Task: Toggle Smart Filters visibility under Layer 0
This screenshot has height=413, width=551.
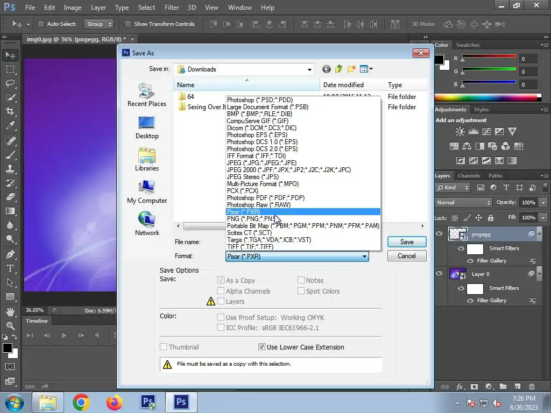Action: [x=461, y=288]
